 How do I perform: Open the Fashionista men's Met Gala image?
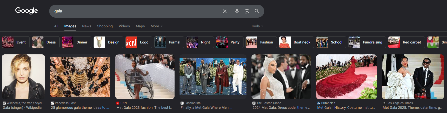coord(213,77)
